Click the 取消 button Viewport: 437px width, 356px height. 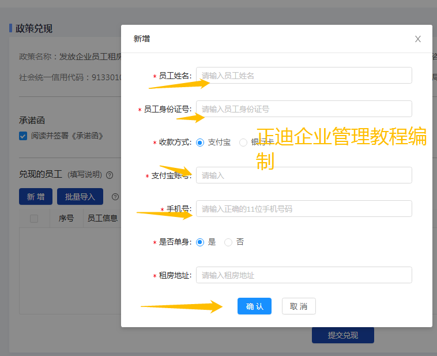(299, 306)
